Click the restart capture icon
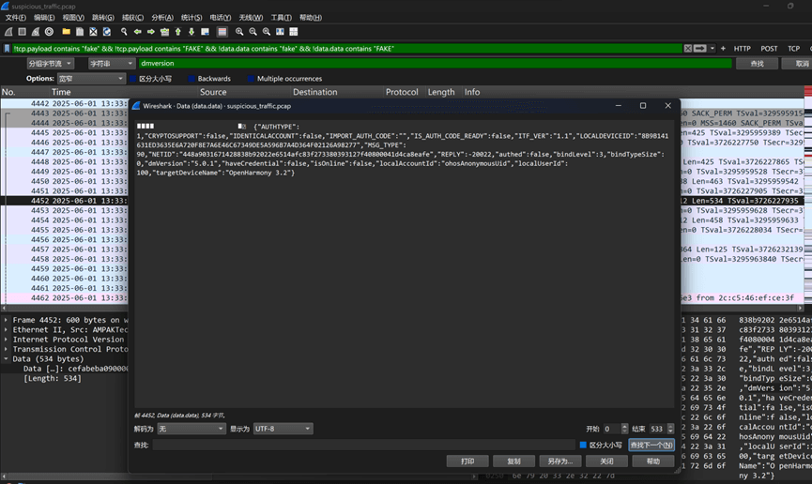The width and height of the screenshot is (812, 484). (36, 32)
